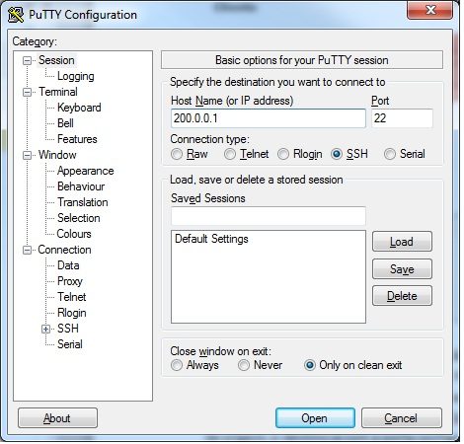Open the Appearance category
Image resolution: width=464 pixels, height=444 pixels.
pos(85,171)
